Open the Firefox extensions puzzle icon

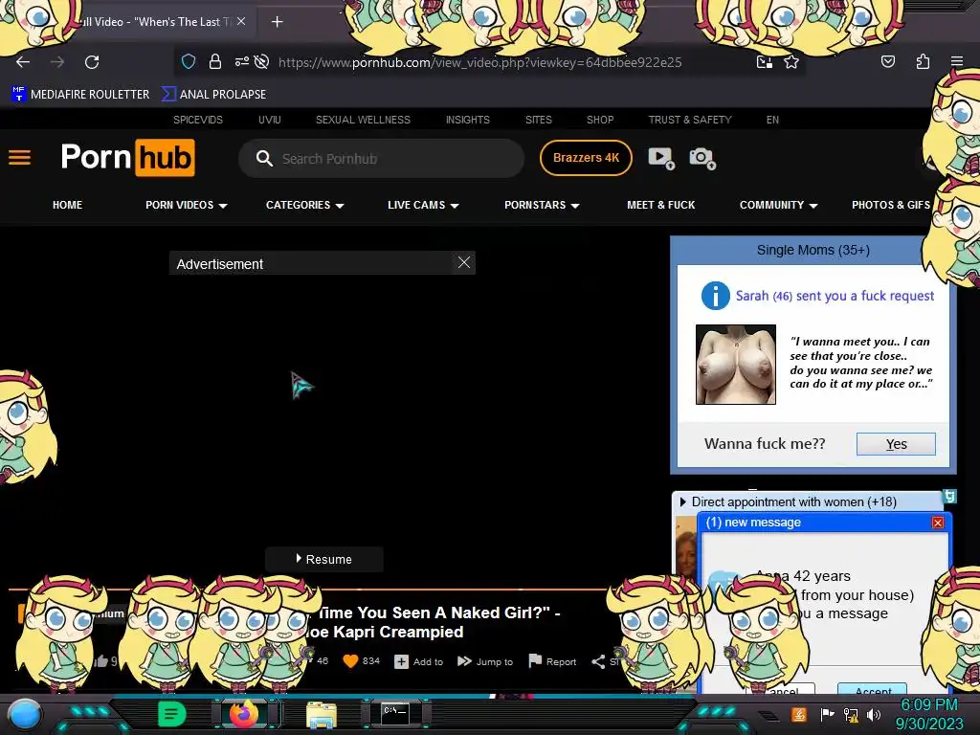pos(923,61)
